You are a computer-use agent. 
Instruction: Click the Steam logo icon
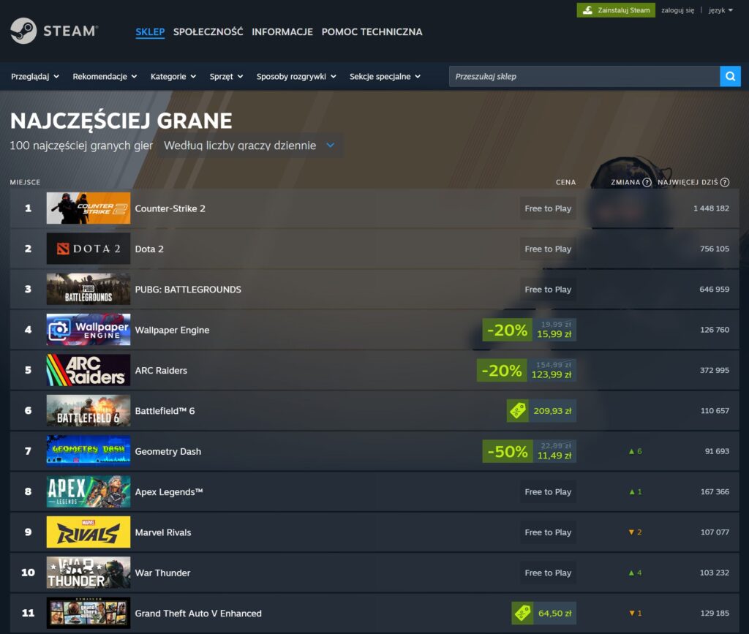[23, 31]
